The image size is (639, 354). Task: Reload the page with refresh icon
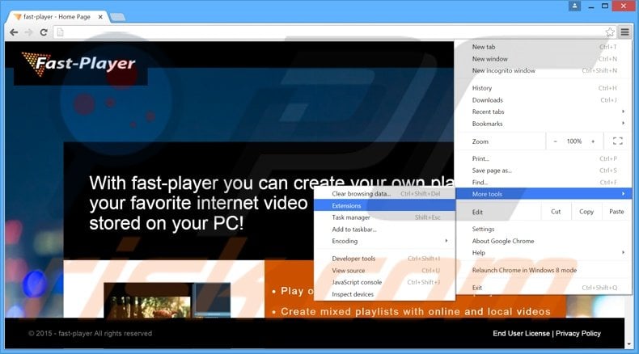click(44, 32)
